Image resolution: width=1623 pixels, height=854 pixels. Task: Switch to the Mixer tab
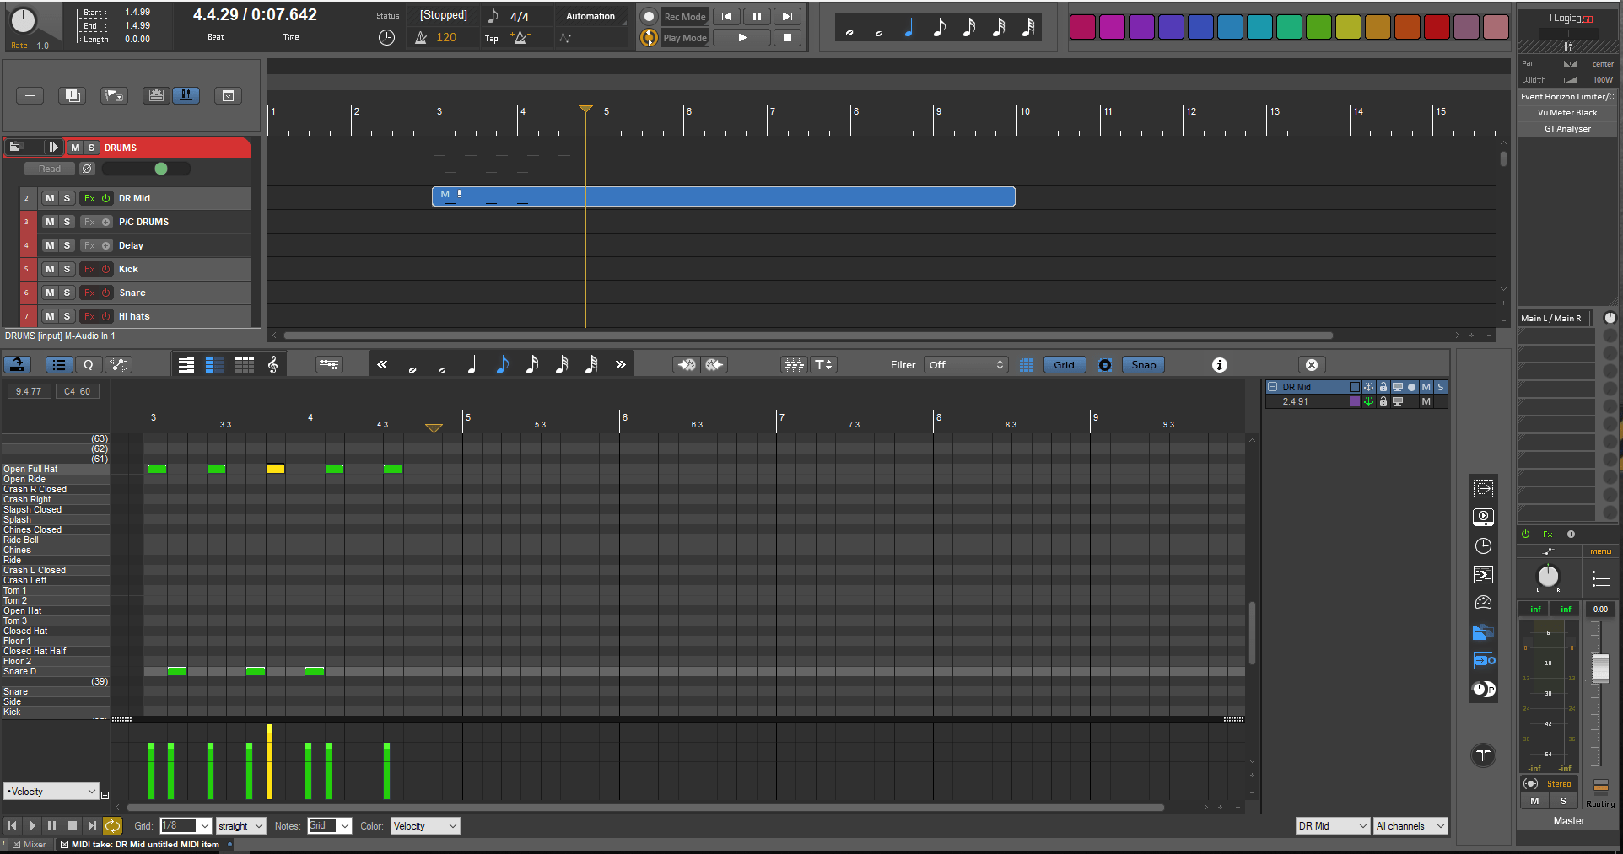[29, 844]
